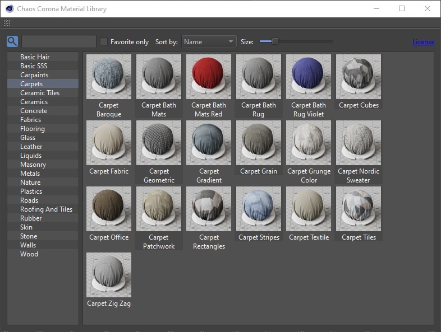Pick the Carpet Cubes material preview

(x=358, y=77)
